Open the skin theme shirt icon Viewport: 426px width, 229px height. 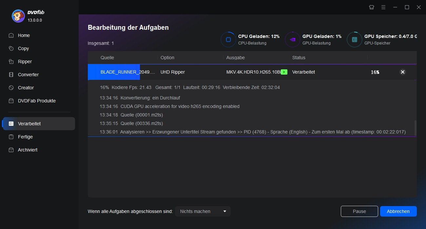tap(371, 7)
